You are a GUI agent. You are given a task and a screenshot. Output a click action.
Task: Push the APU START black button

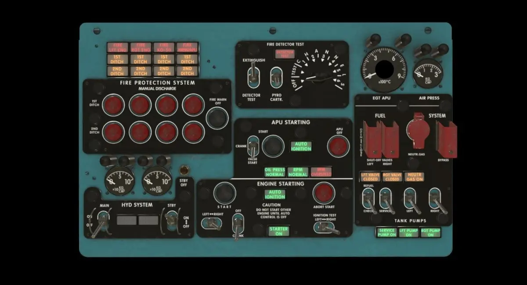(x=273, y=145)
